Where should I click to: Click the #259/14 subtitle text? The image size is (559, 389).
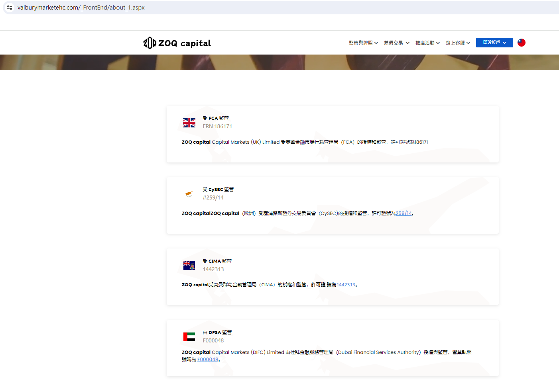213,197
